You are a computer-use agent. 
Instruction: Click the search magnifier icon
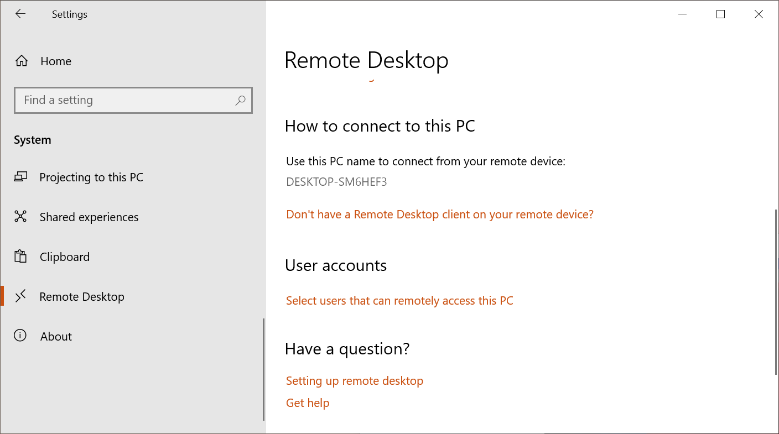click(240, 100)
